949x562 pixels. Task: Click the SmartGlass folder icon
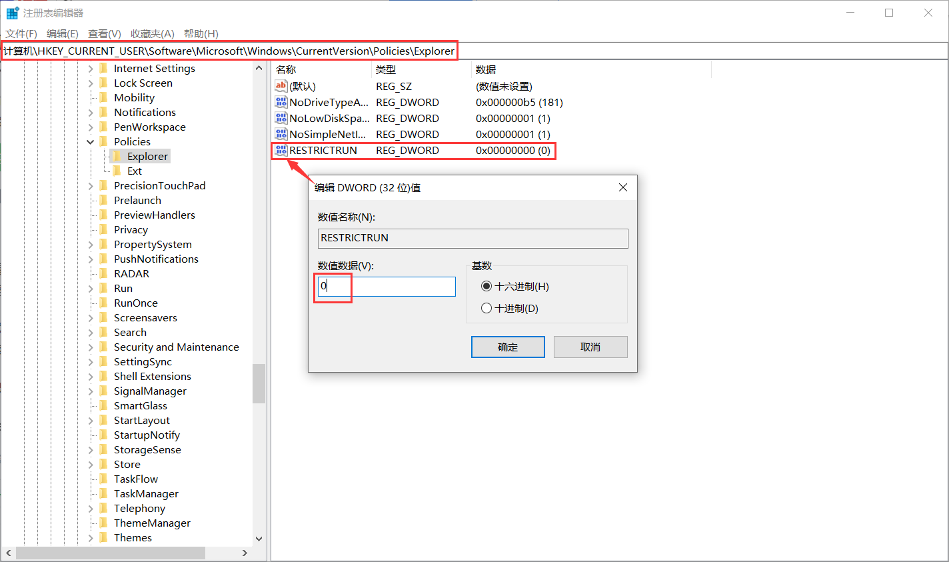103,405
